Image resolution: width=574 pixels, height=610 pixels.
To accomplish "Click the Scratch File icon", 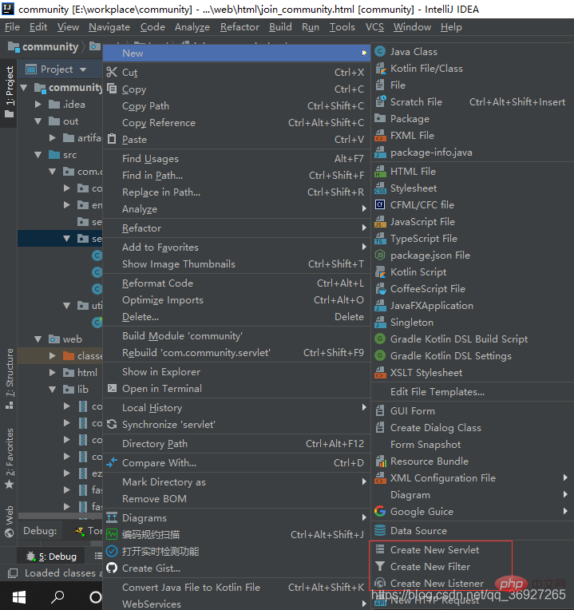I will 380,102.
